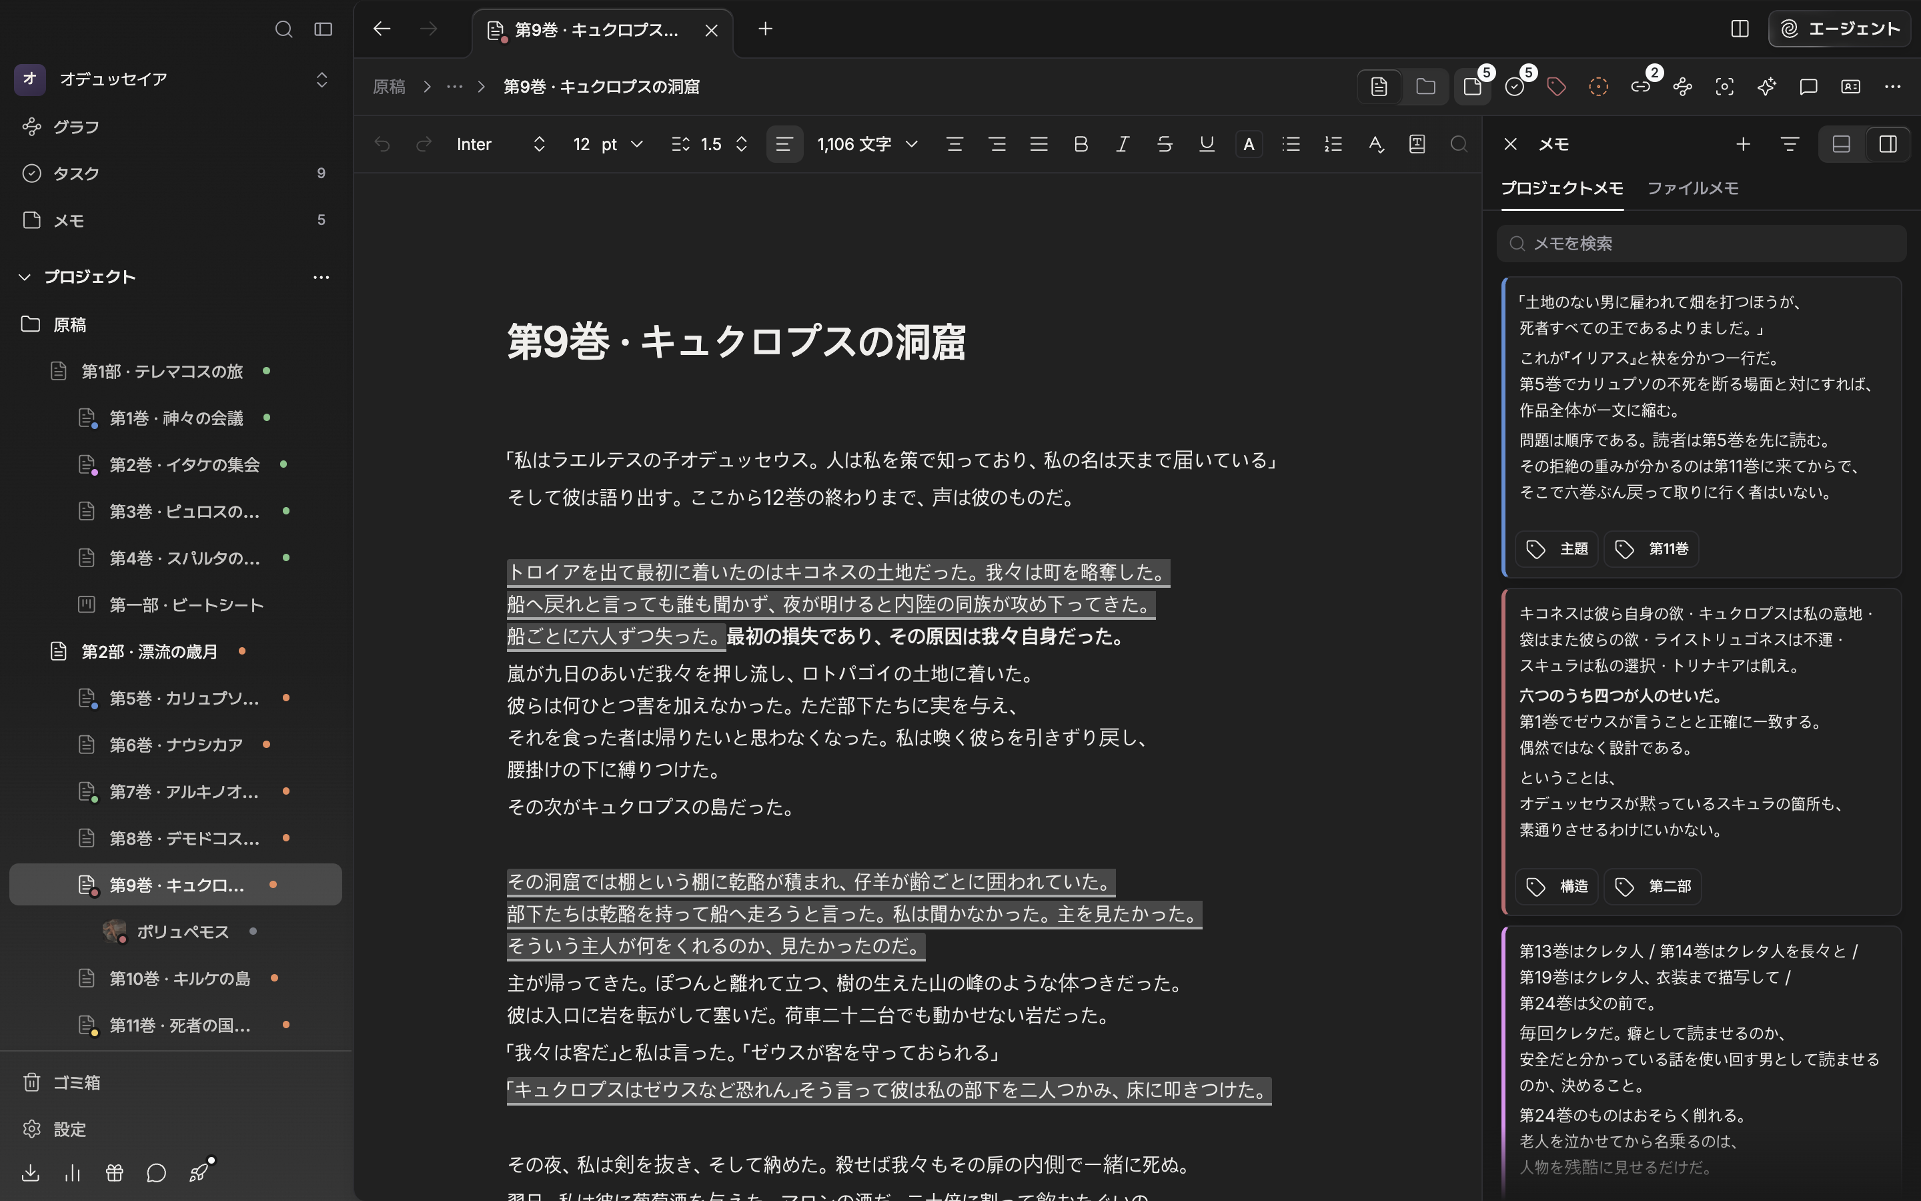Image resolution: width=1921 pixels, height=1201 pixels.
Task: Open the graph nodes icon in header
Action: [x=1683, y=87]
